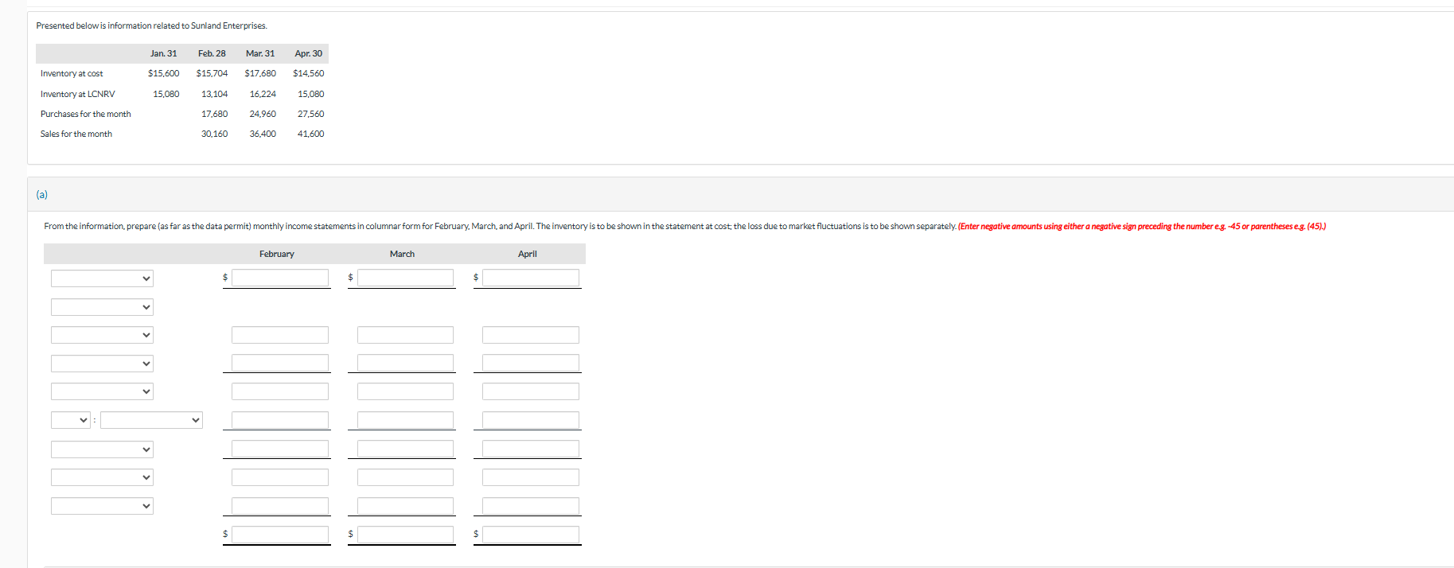The width and height of the screenshot is (1454, 568).
Task: Click fourth row April amount field
Action: click(x=531, y=363)
